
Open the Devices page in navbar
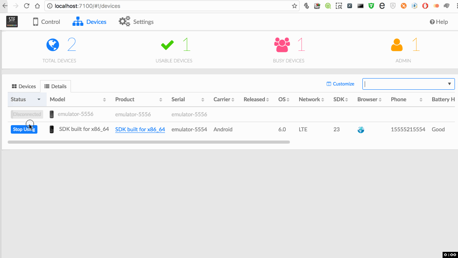[x=89, y=22]
